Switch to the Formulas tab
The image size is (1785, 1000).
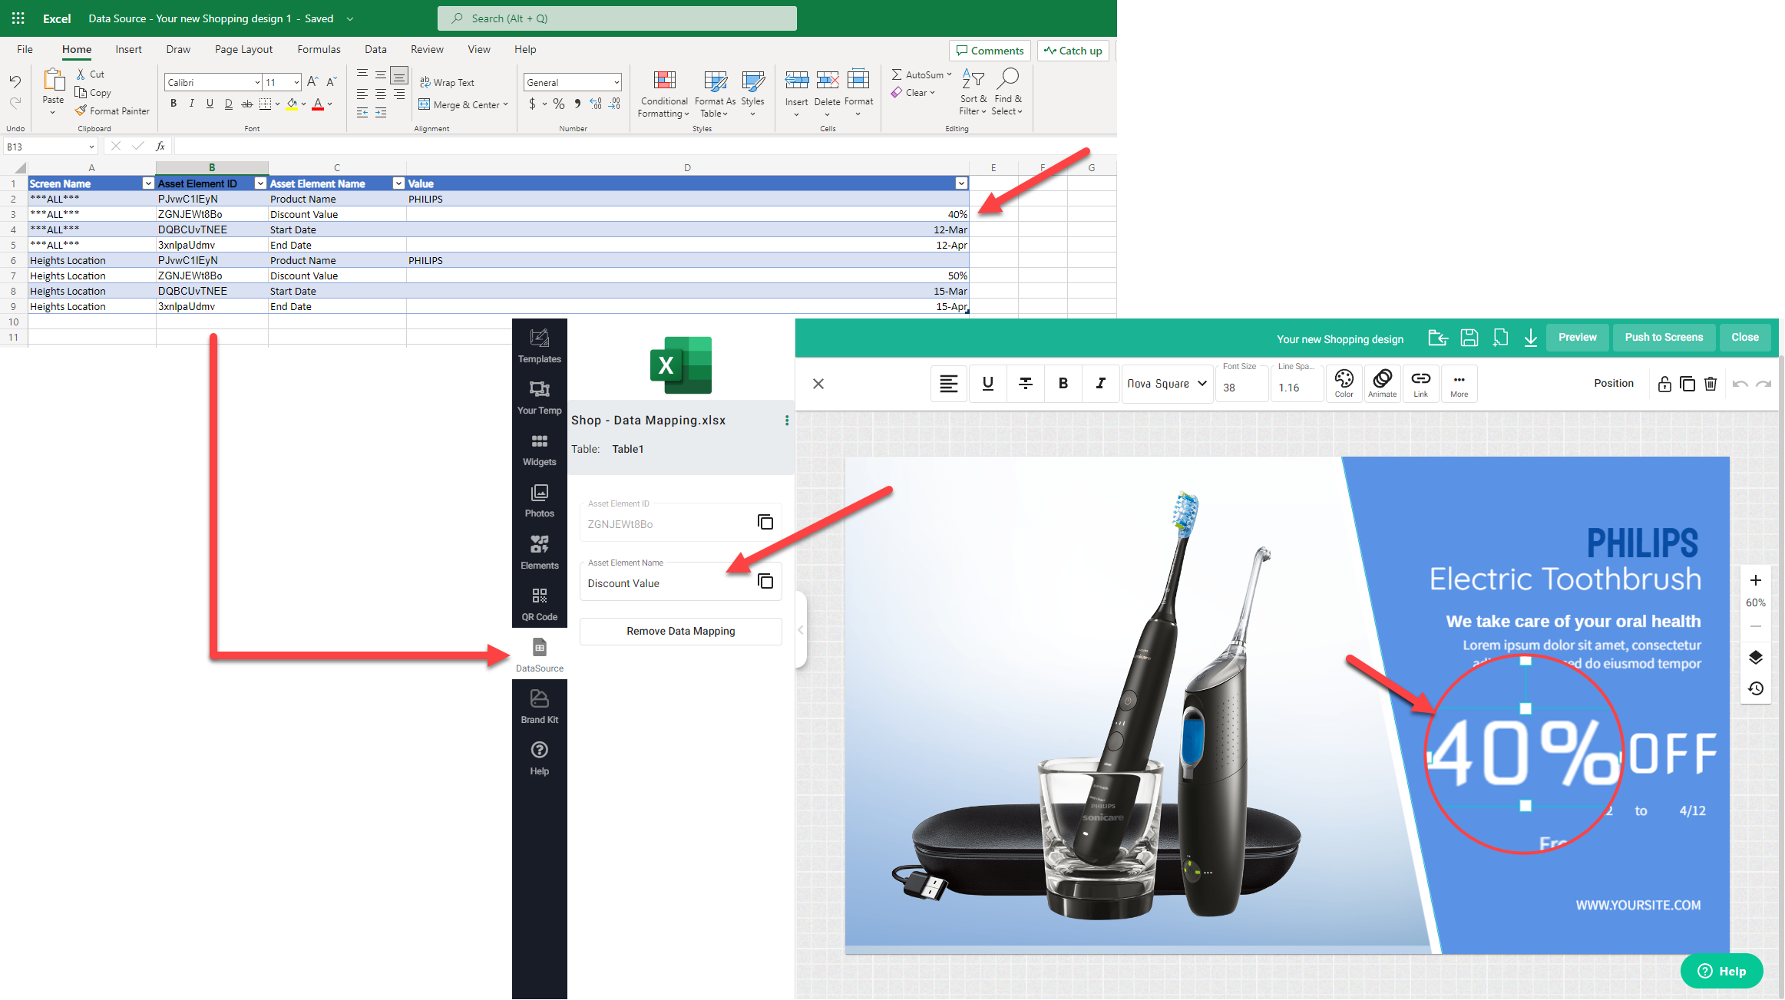tap(319, 49)
